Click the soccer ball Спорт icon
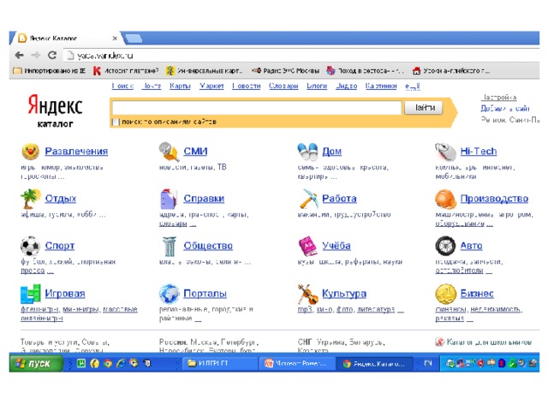 coord(31,246)
